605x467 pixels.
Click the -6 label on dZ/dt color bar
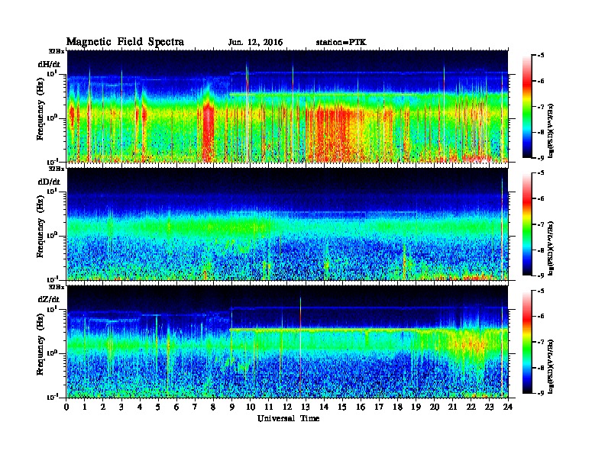point(541,316)
